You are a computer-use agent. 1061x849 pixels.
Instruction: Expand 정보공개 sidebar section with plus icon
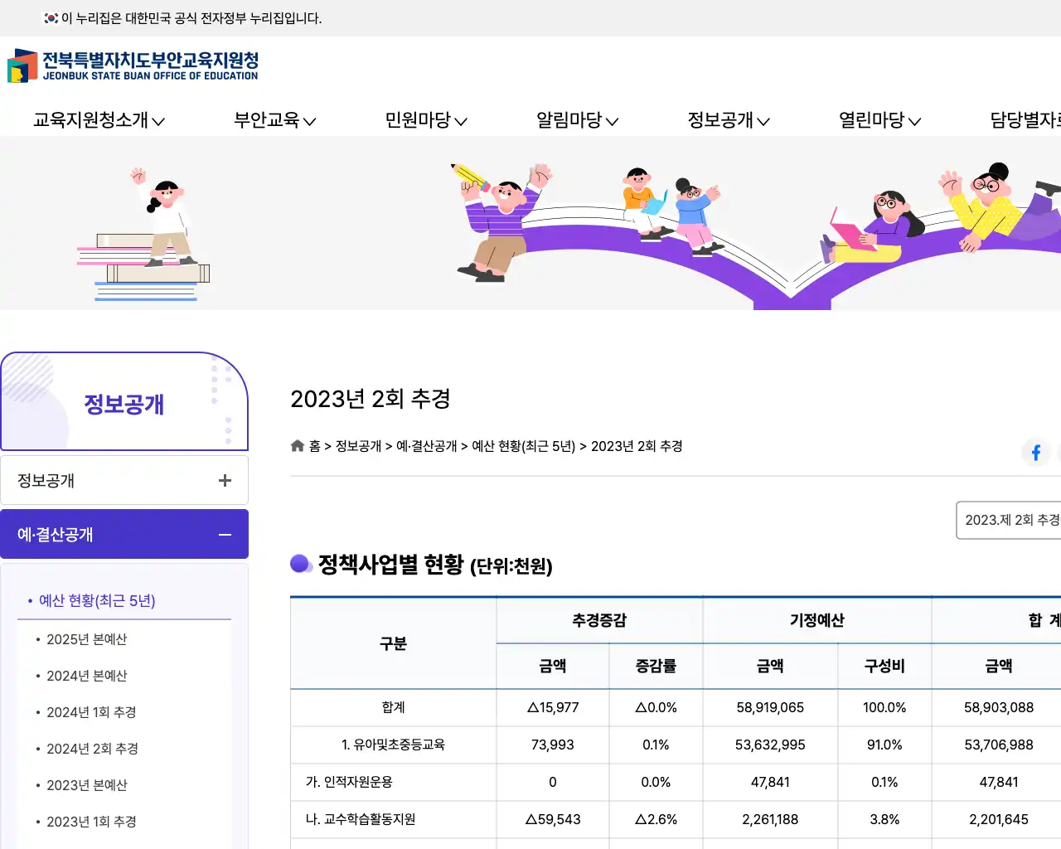(225, 481)
